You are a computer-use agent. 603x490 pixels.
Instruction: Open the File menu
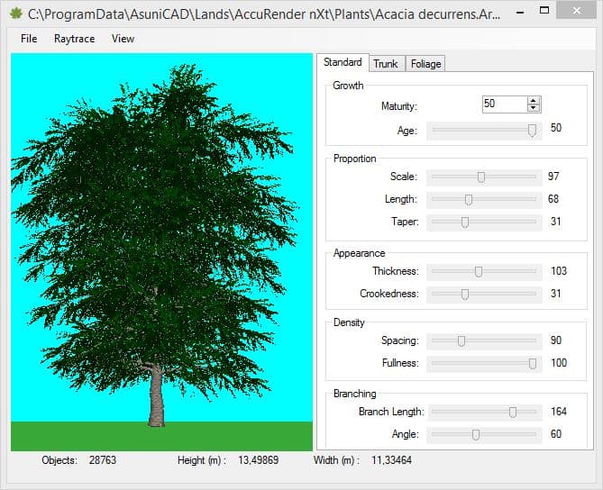pos(29,39)
